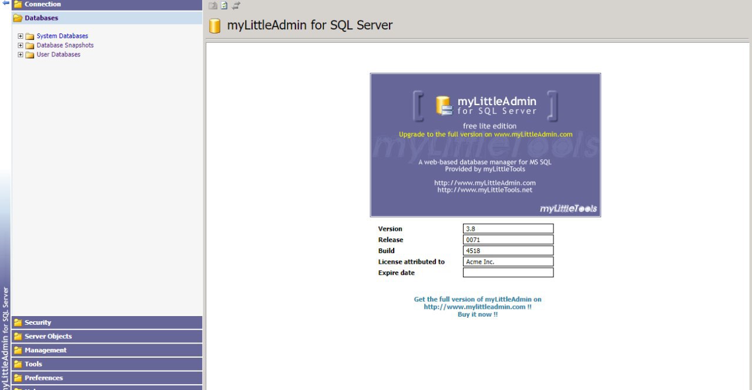752x390 pixels.
Task: Click the Preferences panel folder icon
Action: click(18, 378)
